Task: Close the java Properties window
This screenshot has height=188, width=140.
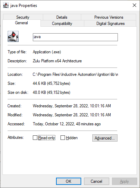Action: coord(134,5)
